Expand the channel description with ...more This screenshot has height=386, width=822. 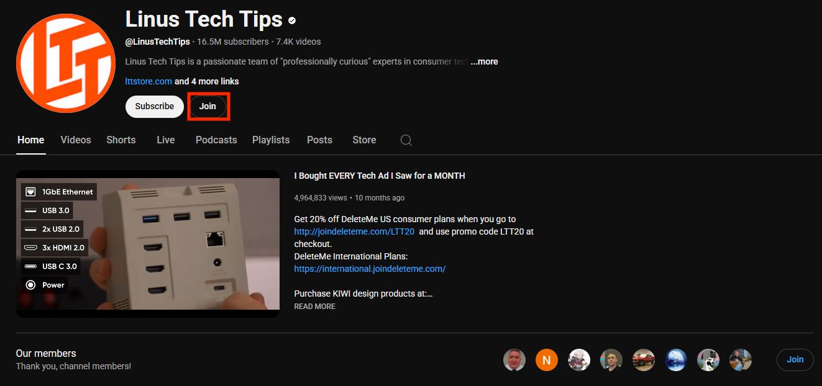coord(483,61)
